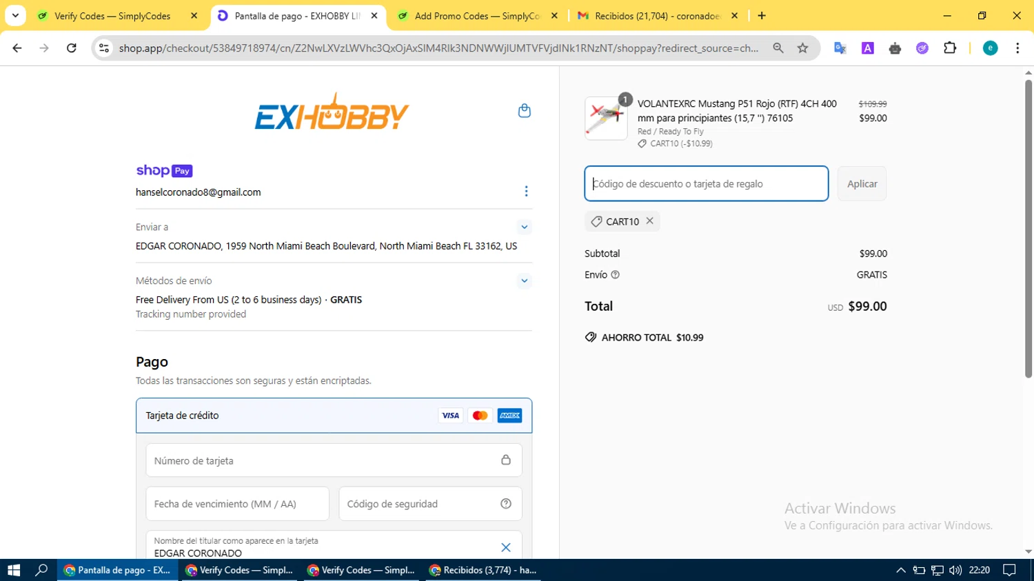Show hidden system tray icons
Image resolution: width=1034 pixels, height=581 pixels.
pos(900,570)
